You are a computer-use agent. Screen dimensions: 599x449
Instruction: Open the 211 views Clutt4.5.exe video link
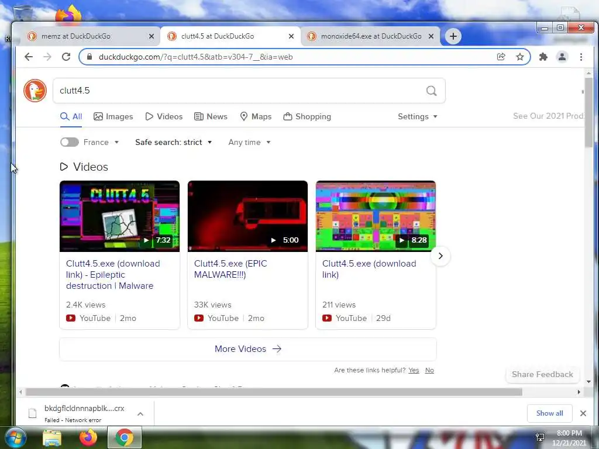(369, 269)
